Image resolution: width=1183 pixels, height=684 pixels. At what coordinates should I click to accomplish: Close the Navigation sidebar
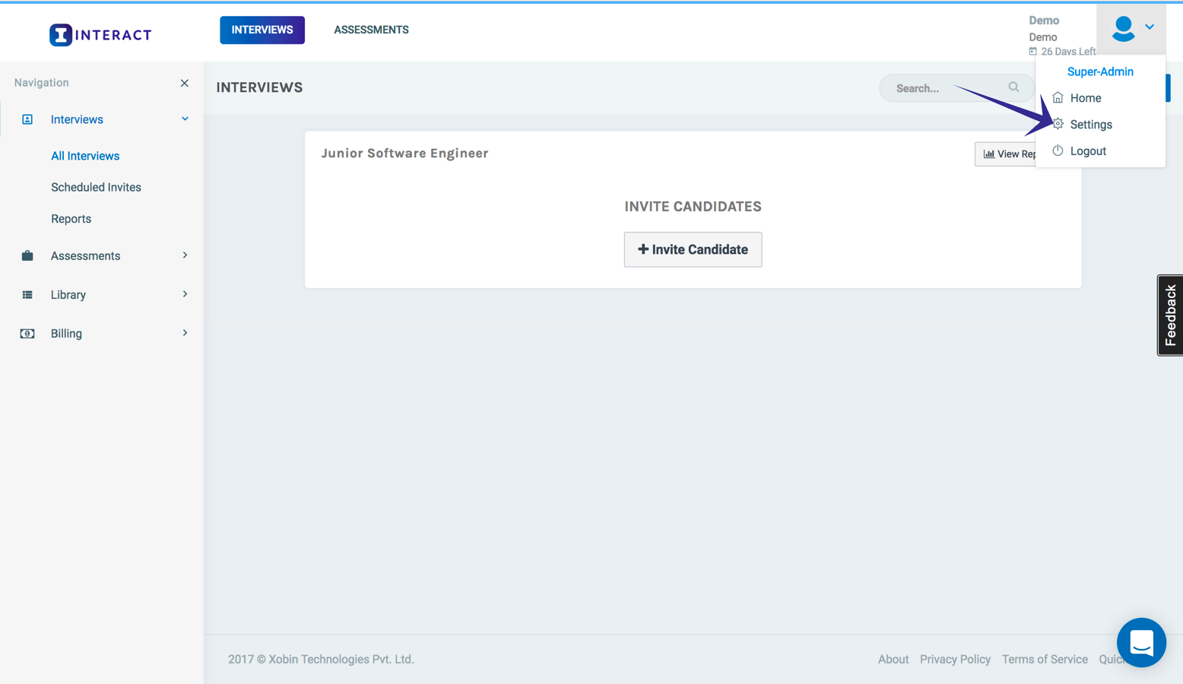point(184,83)
